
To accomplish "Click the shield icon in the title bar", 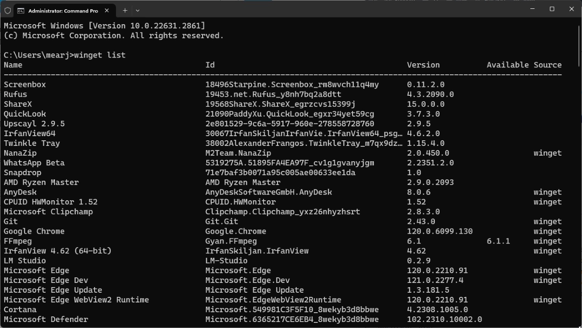I will (x=7, y=10).
